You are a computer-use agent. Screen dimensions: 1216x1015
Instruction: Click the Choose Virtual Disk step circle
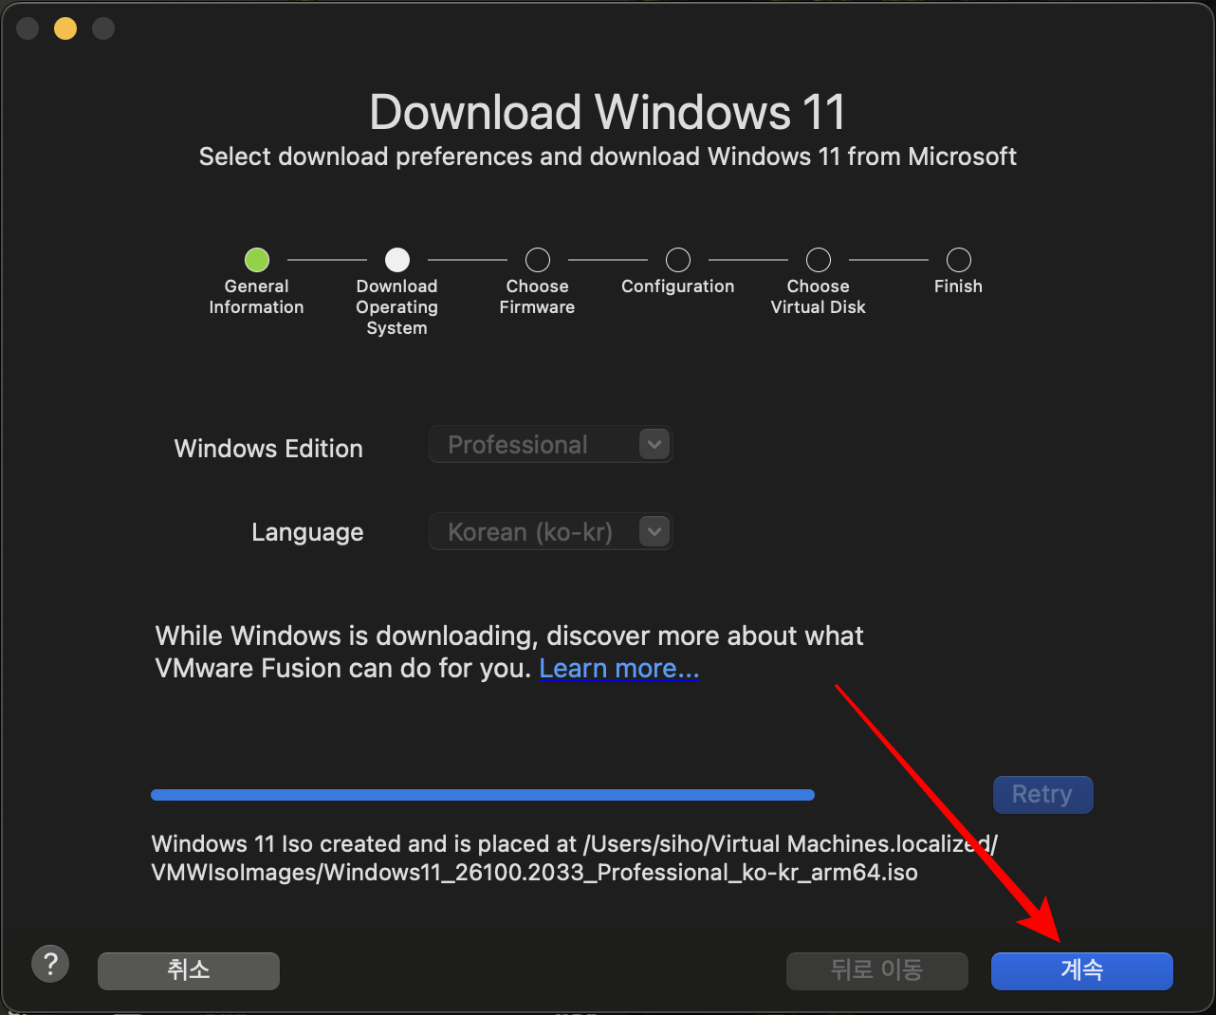819,259
